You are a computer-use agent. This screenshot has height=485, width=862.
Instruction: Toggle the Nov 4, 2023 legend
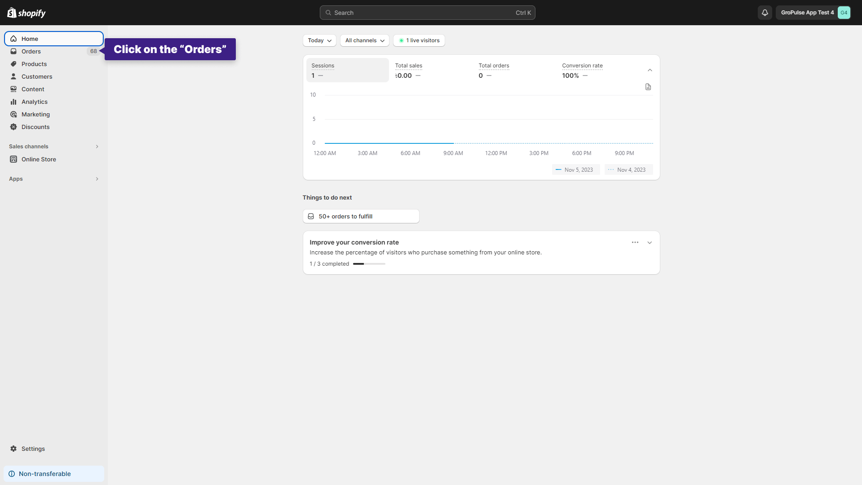tap(628, 170)
